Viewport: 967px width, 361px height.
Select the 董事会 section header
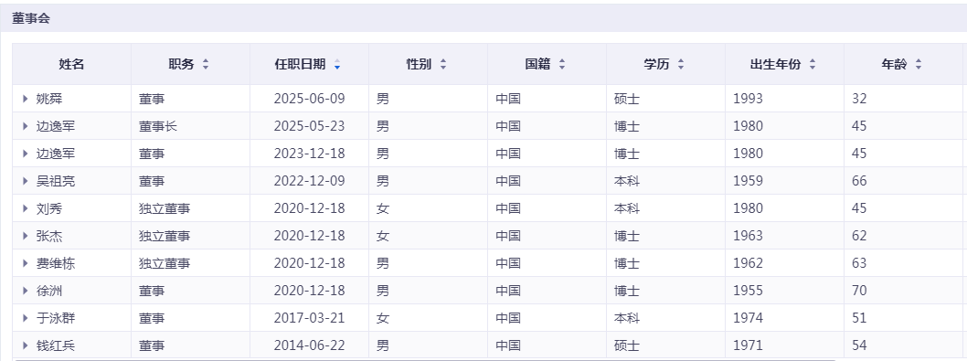pyautogui.click(x=31, y=18)
